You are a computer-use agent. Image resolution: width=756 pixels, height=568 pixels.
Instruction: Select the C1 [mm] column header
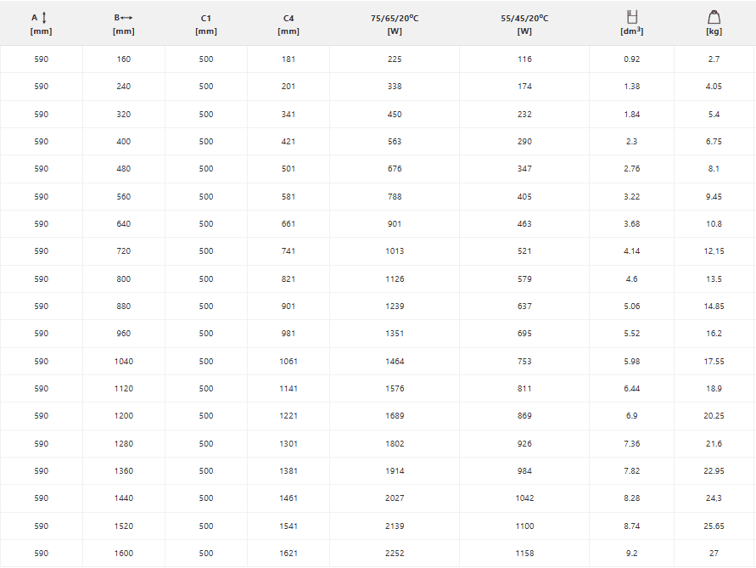(206, 24)
